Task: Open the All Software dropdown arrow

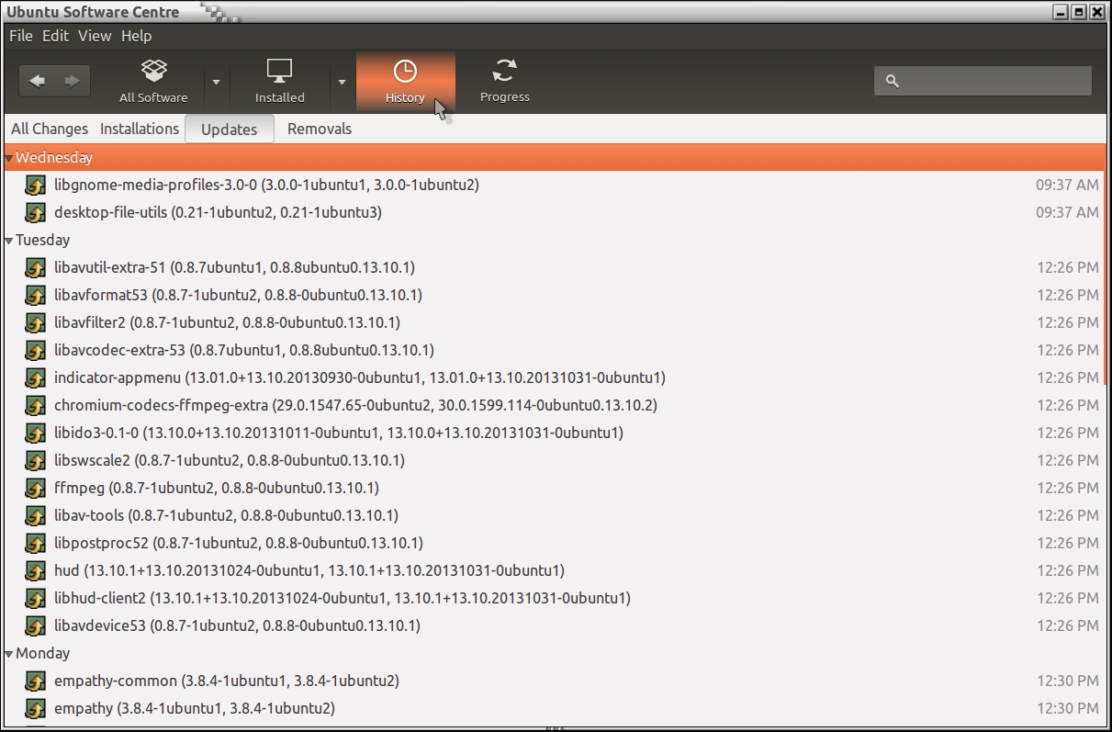Action: (x=217, y=82)
